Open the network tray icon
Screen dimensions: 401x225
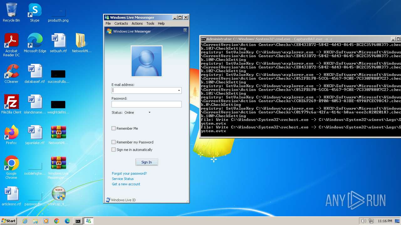point(371,221)
